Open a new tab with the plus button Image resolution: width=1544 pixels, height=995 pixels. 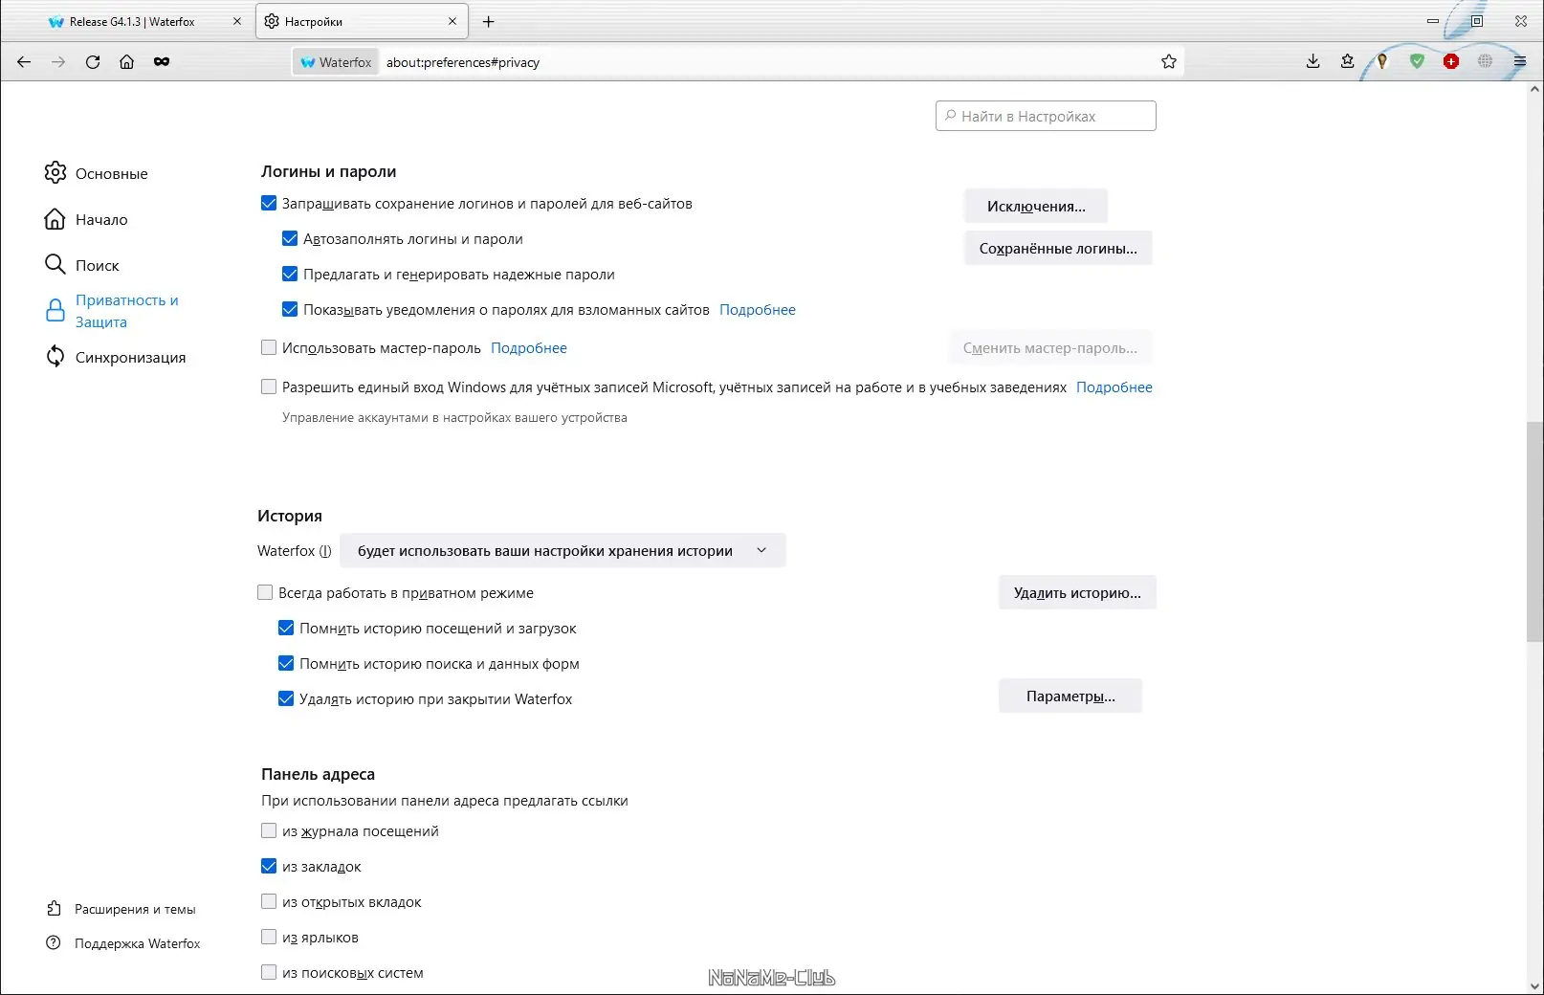[489, 21]
